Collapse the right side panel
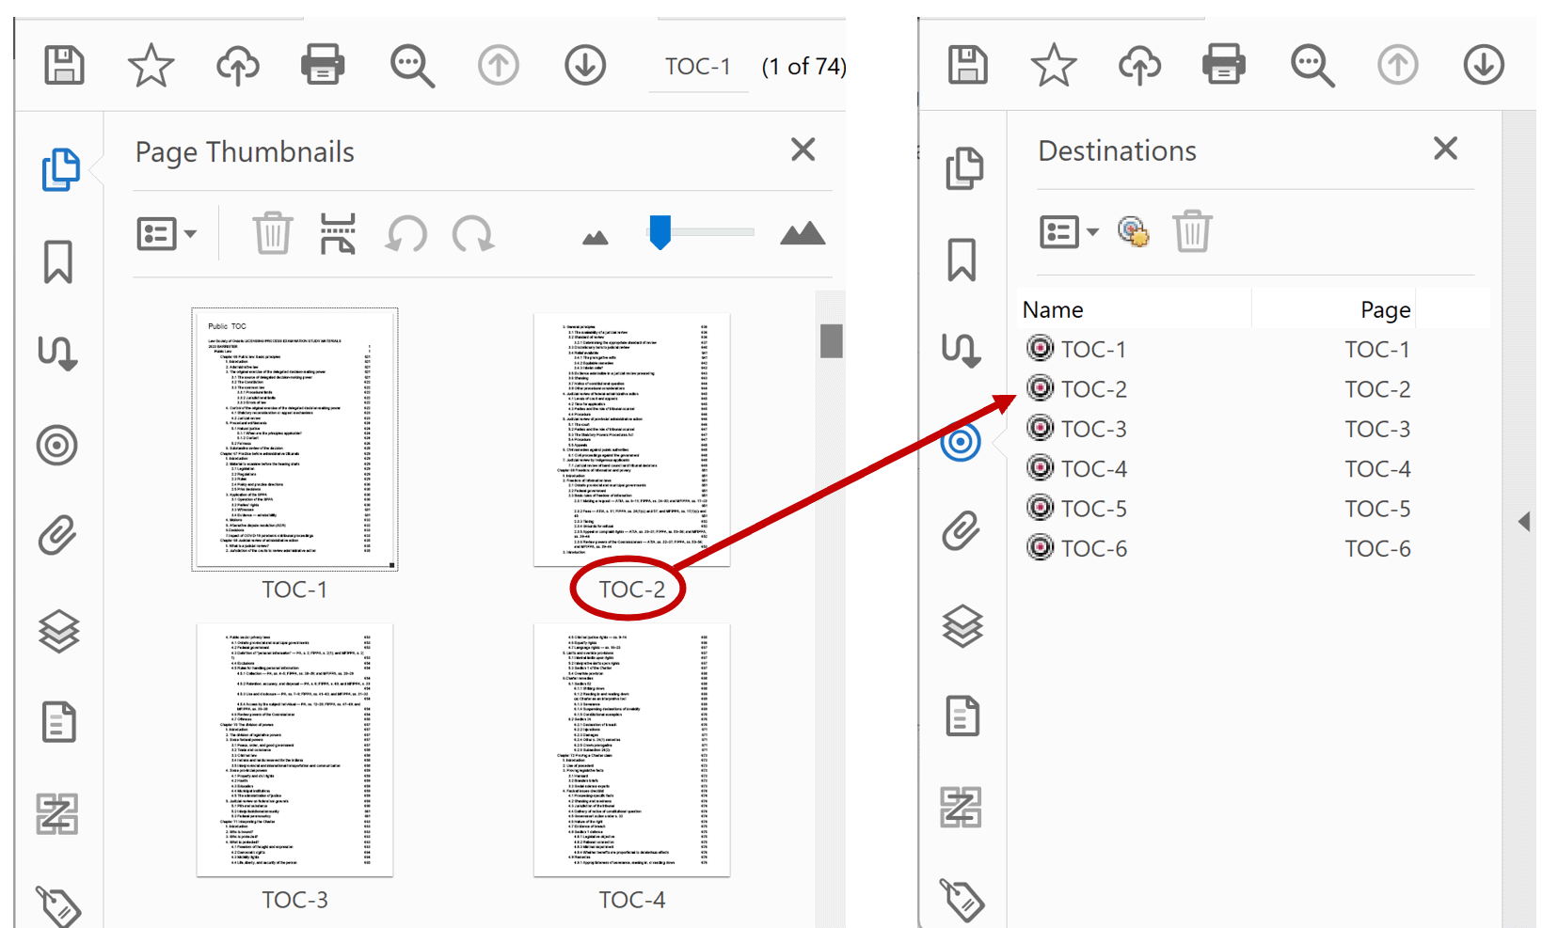1542x928 pixels. (1524, 522)
